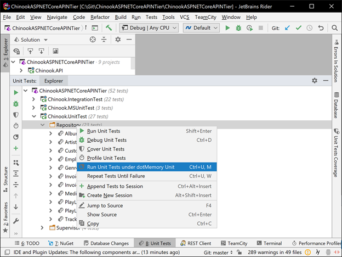The image size is (342, 257).
Task: Run all tests from Unit Tests sidebar
Action: point(16,92)
